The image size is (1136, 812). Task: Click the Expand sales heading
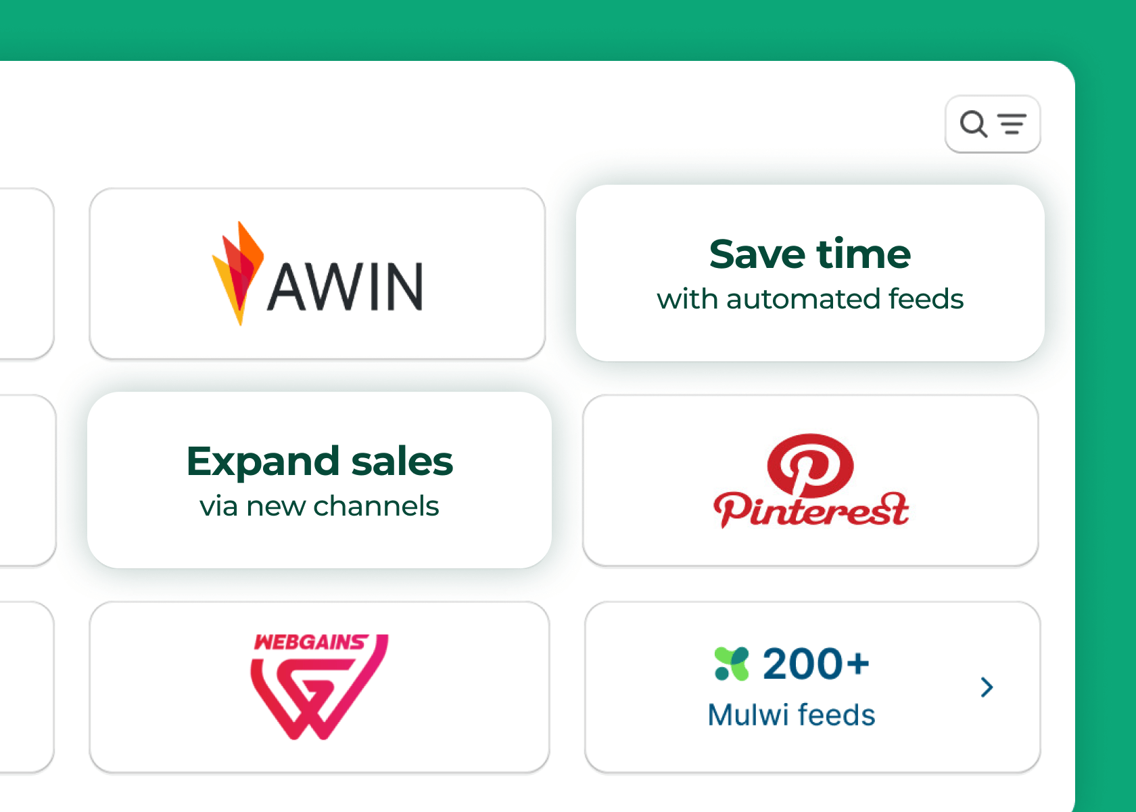319,461
